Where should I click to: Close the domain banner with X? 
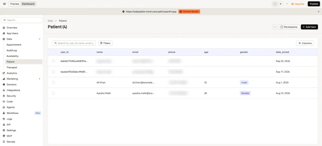[319, 12]
